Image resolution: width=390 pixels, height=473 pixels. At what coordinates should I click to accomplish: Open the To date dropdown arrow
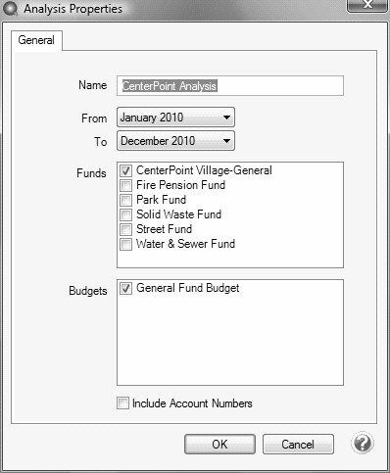[226, 141]
